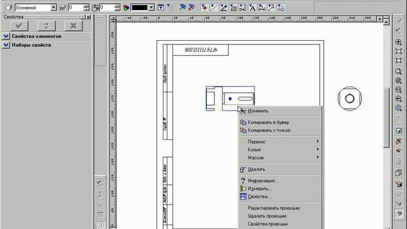Click the blue pin with green check icon

(183, 7)
